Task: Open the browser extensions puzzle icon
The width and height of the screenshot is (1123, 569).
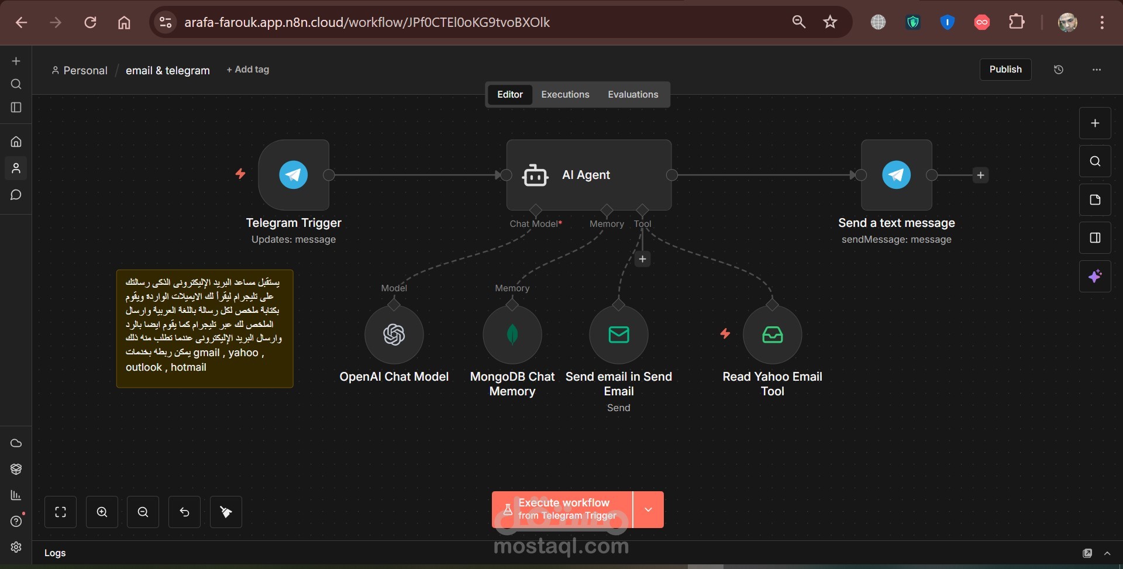Action: pyautogui.click(x=1017, y=22)
